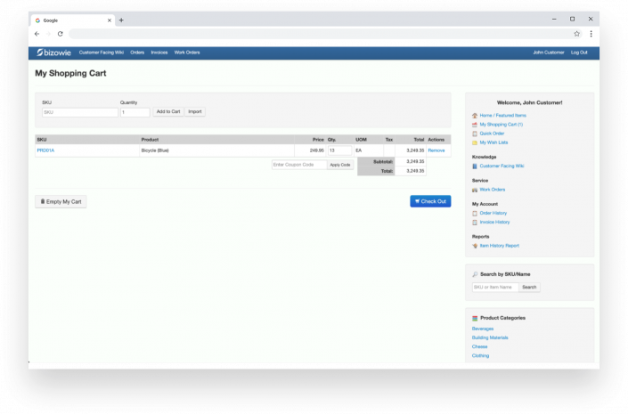Reload the page with refresh icon
This screenshot has height=414, width=628.
[x=60, y=34]
